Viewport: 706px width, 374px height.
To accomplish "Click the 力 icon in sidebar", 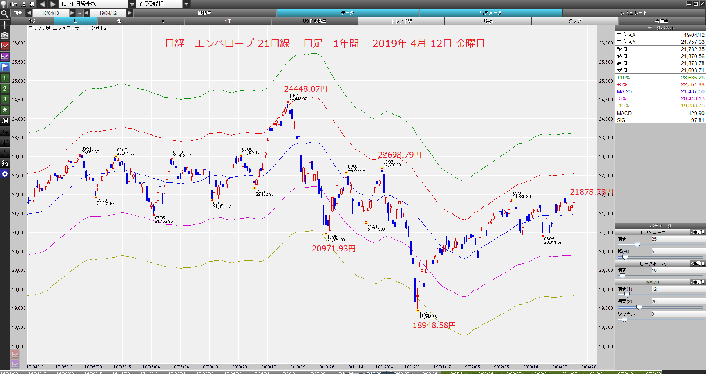I will [5, 152].
